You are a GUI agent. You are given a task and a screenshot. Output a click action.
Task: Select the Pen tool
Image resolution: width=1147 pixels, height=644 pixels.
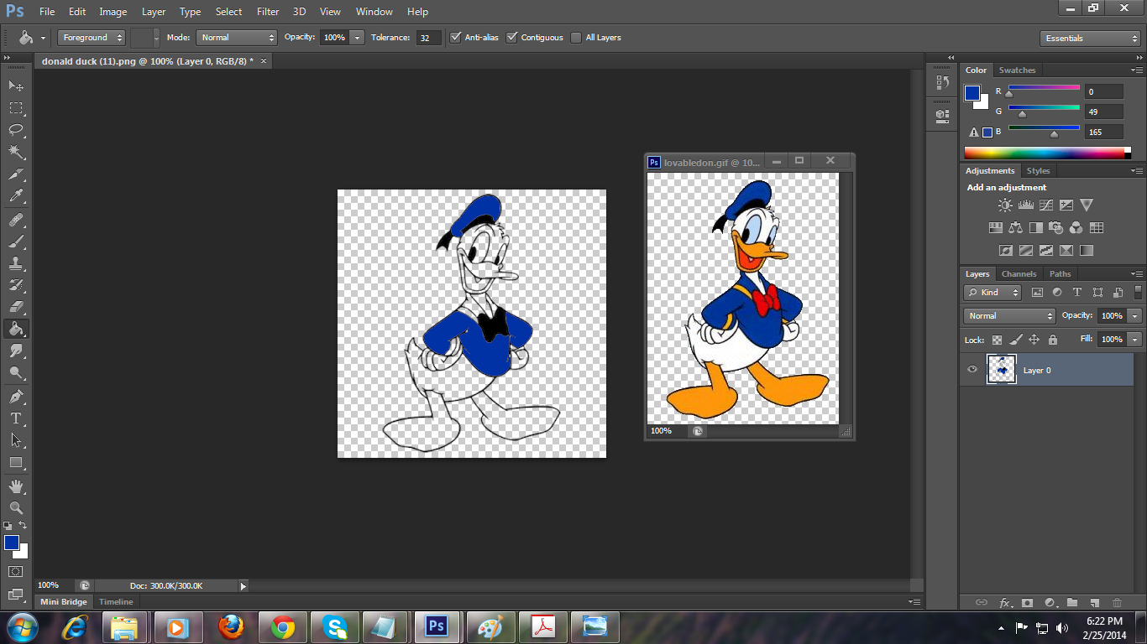(16, 396)
